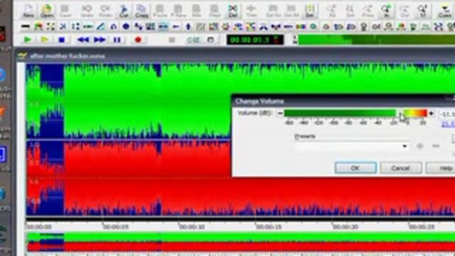
Task: Click the rewind button
Action: (83, 40)
